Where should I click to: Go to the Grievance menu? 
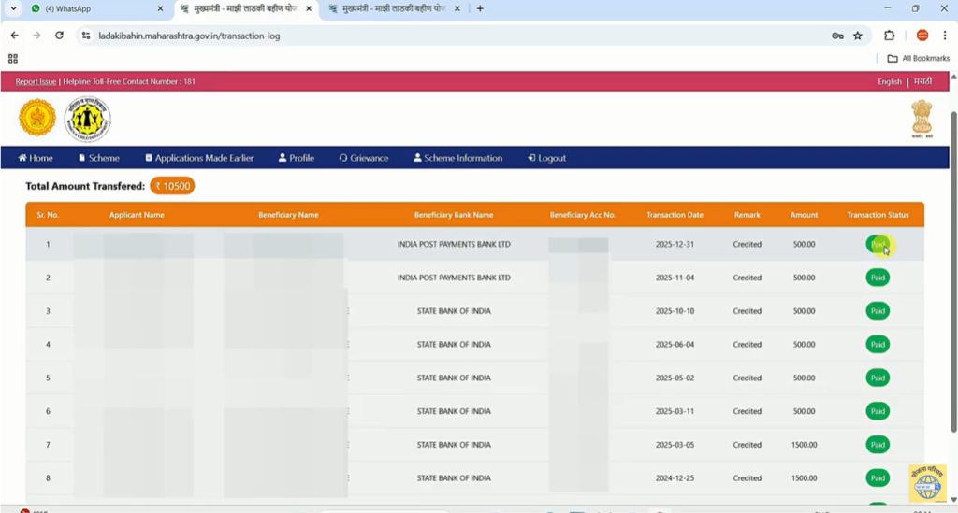363,158
